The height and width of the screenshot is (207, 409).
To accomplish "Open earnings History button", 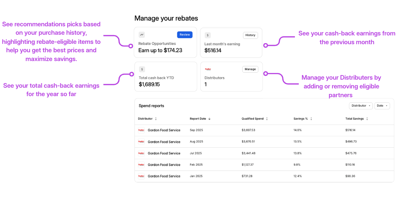I will 250,35.
